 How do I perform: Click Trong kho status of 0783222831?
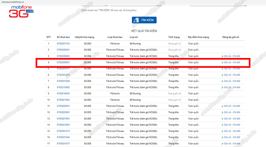pyautogui.click(x=174, y=106)
